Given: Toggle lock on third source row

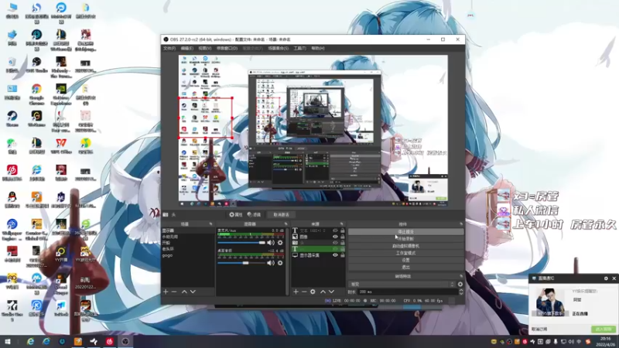Looking at the screenshot, I should click(x=342, y=243).
